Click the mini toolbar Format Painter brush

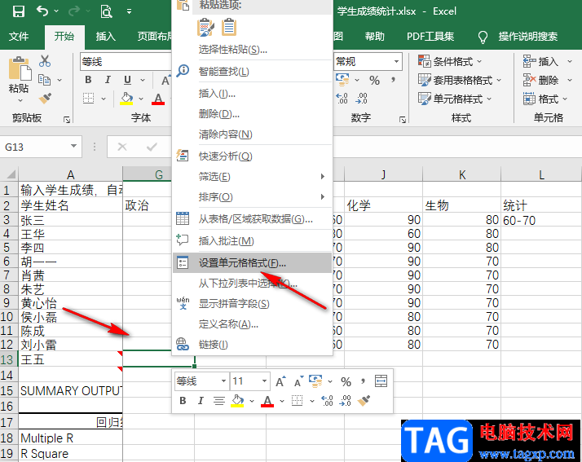click(364, 401)
